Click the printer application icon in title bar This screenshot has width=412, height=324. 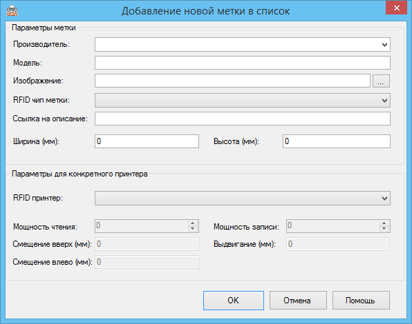(x=12, y=11)
